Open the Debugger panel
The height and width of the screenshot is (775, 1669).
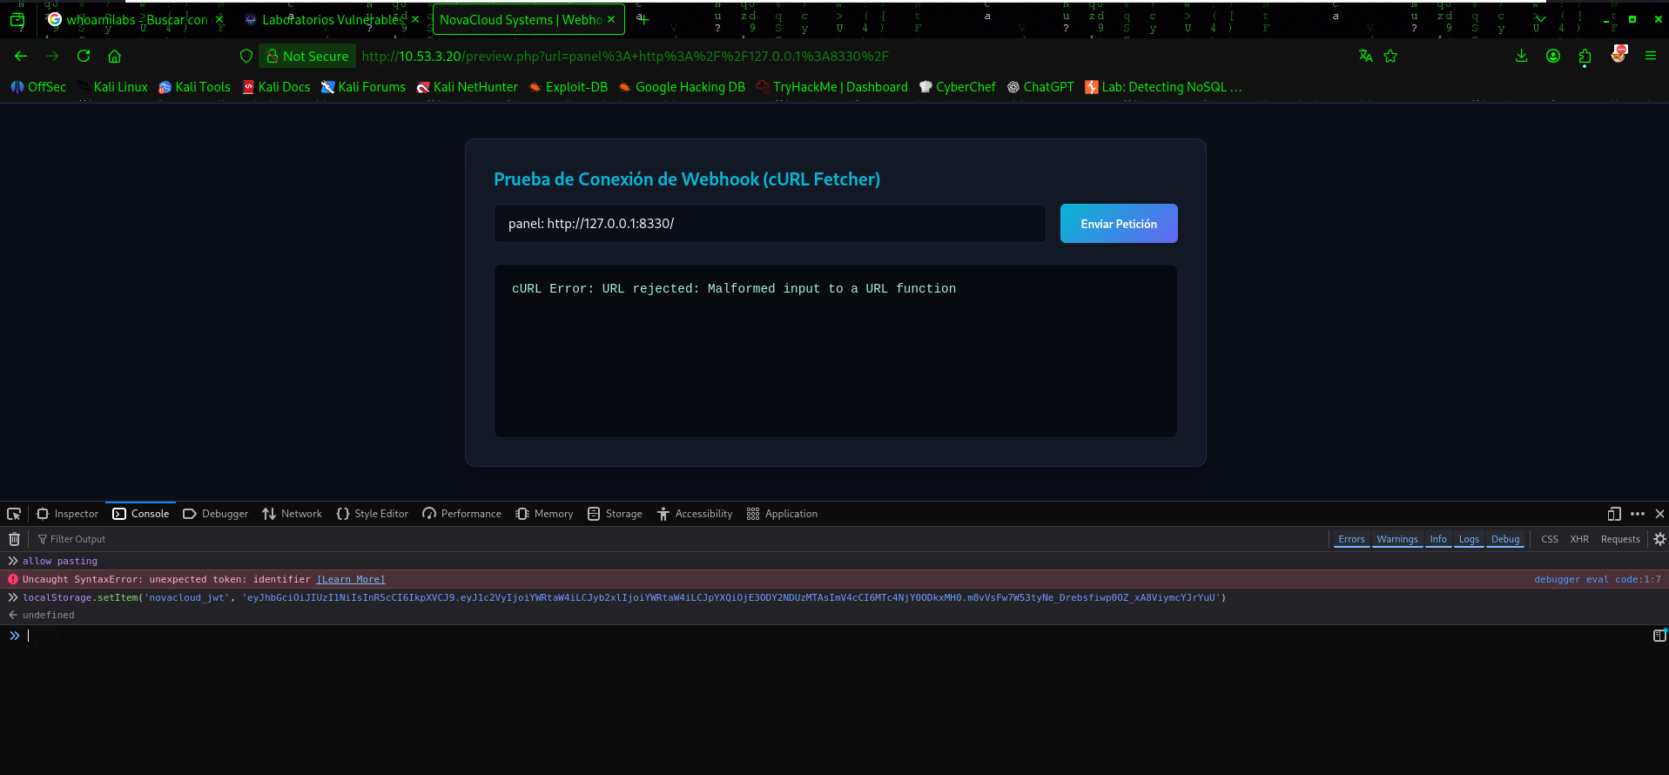click(x=215, y=514)
